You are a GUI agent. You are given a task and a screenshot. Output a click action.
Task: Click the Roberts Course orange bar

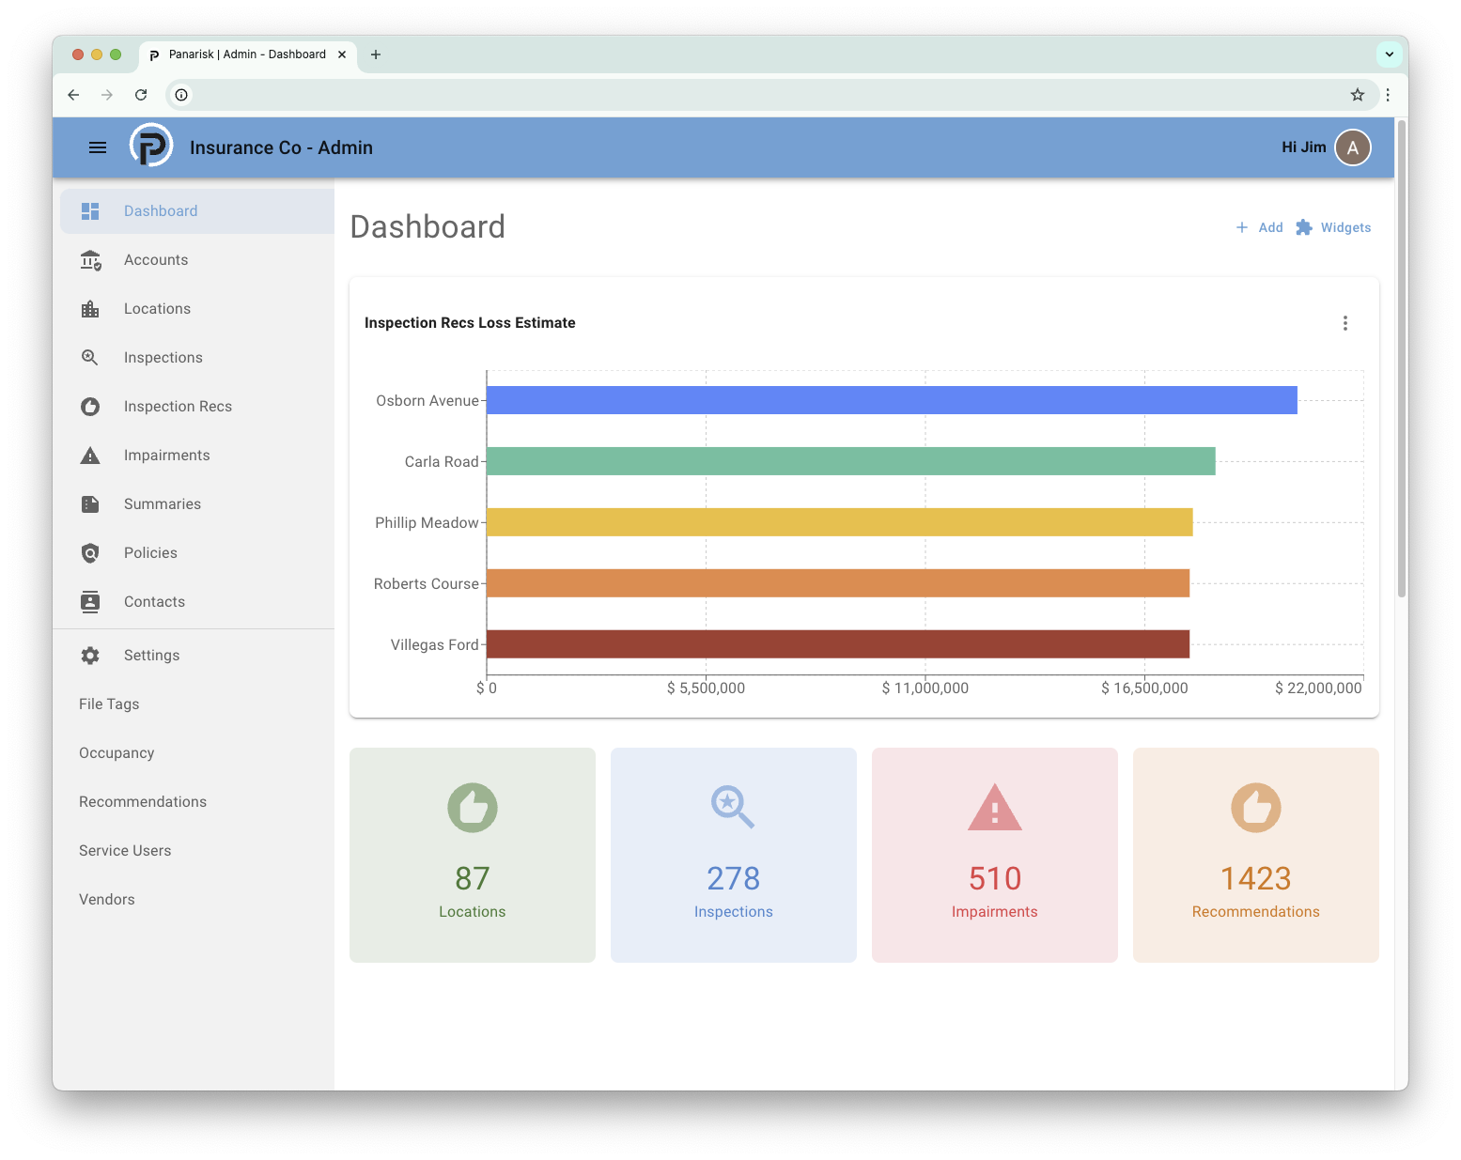click(838, 583)
